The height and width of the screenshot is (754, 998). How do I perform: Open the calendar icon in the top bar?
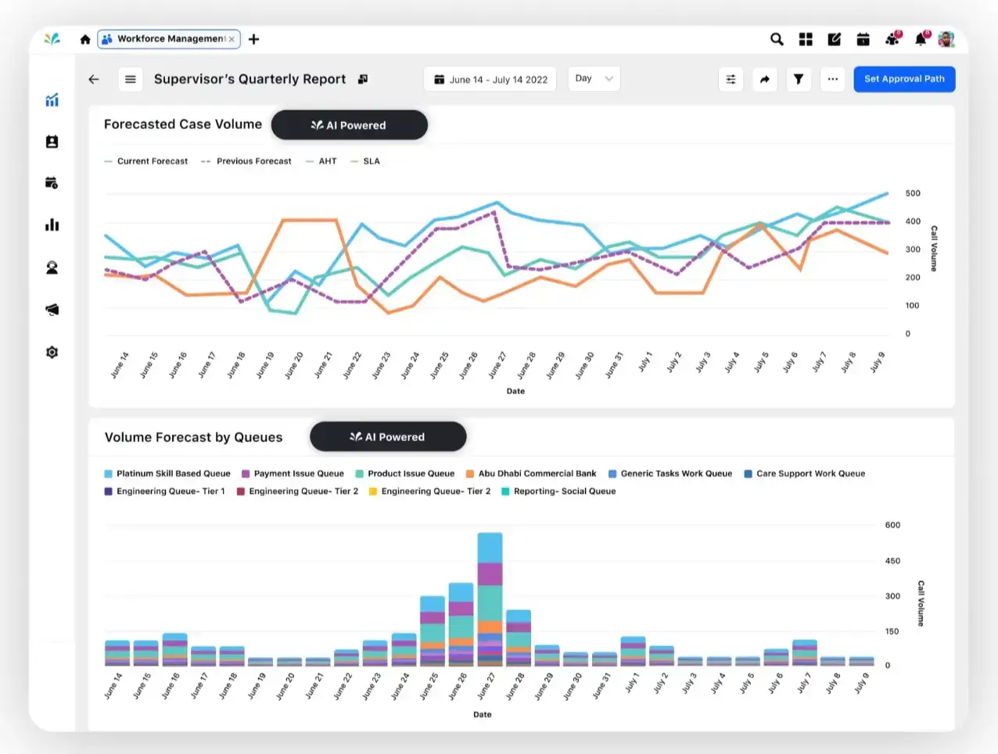(x=863, y=39)
